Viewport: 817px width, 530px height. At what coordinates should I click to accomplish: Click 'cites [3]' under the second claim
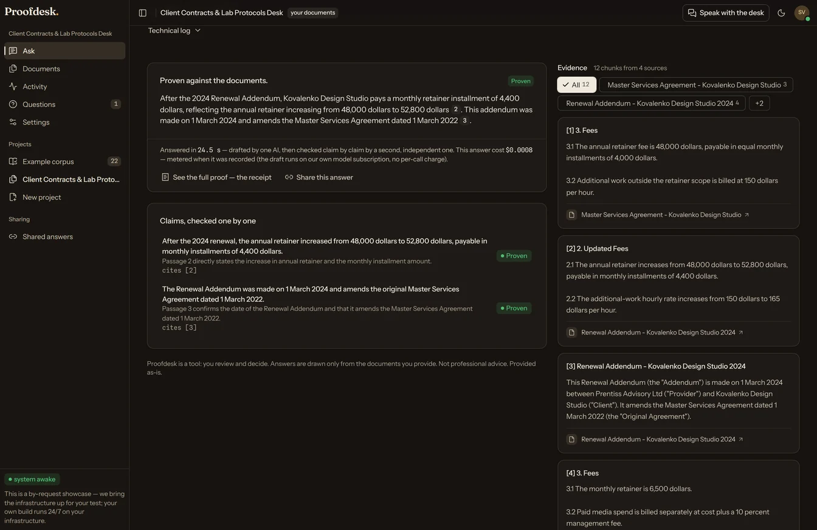(179, 328)
